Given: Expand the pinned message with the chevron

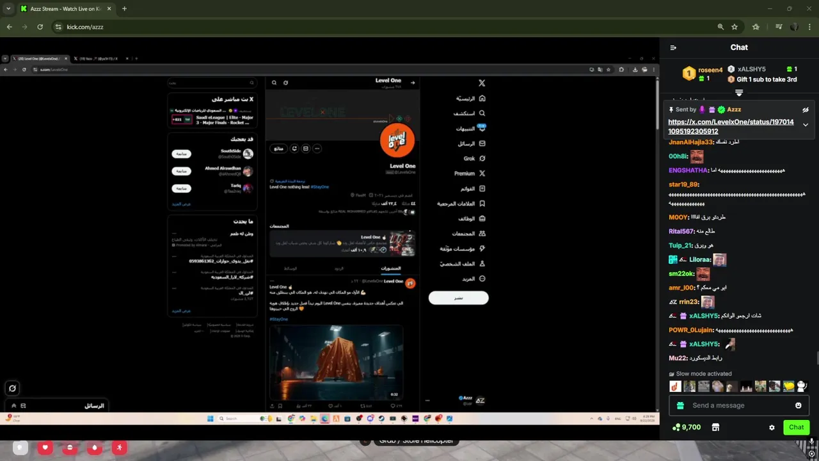Looking at the screenshot, I should click(x=806, y=125).
